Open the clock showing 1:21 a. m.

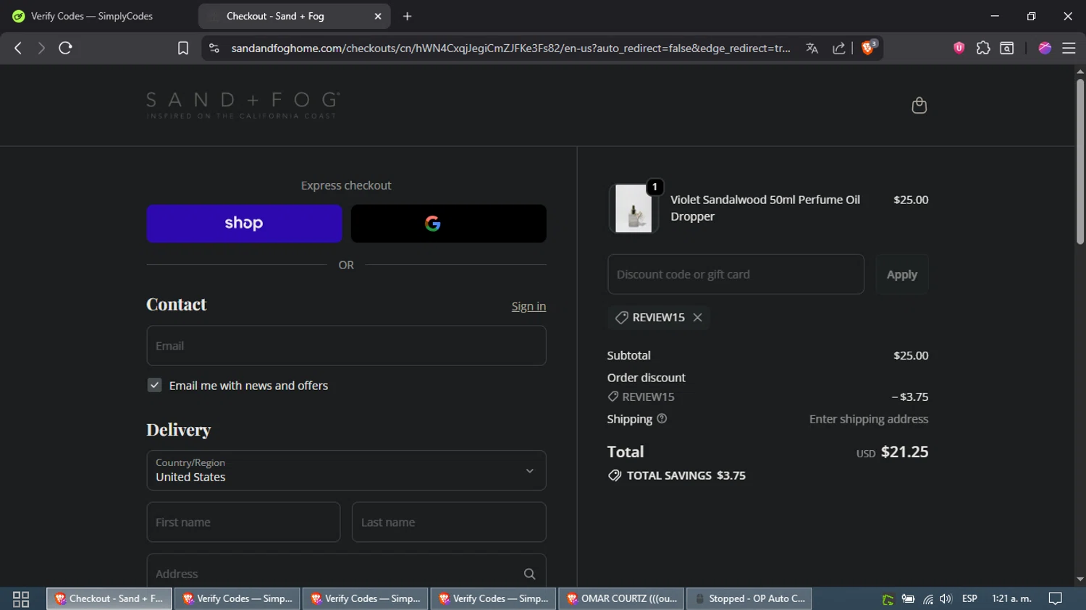(1011, 598)
